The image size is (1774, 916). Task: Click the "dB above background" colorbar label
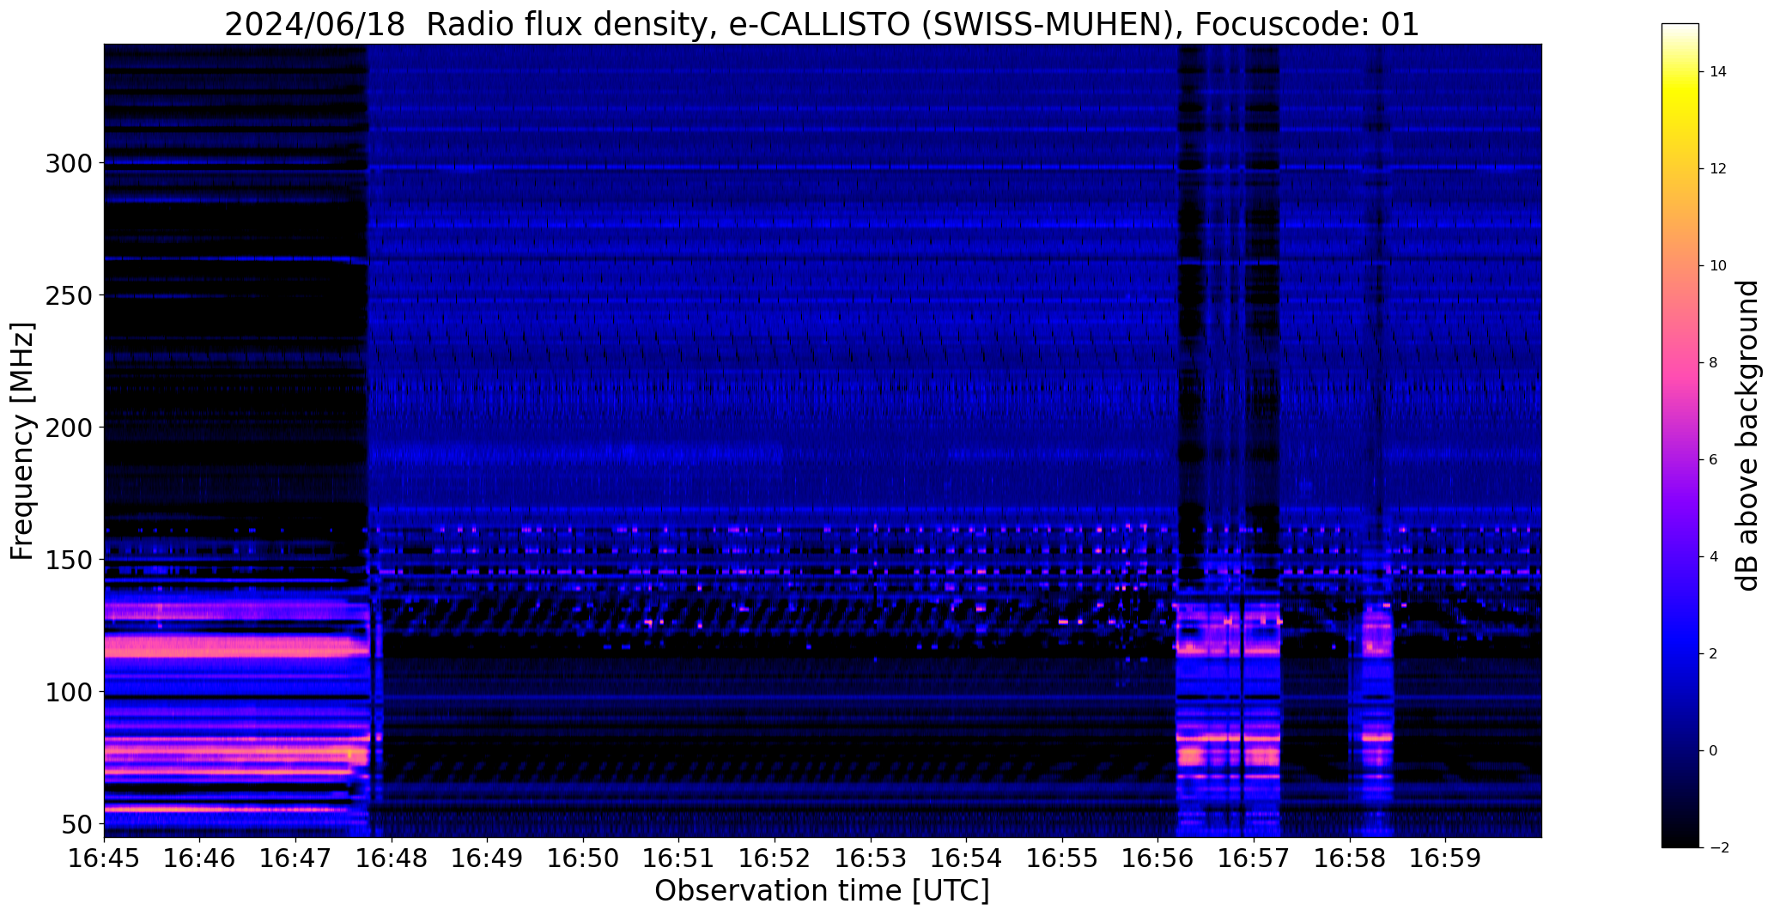click(x=1748, y=435)
